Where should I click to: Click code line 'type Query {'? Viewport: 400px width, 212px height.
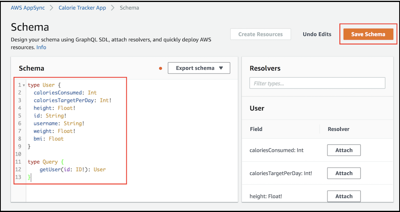click(x=46, y=162)
